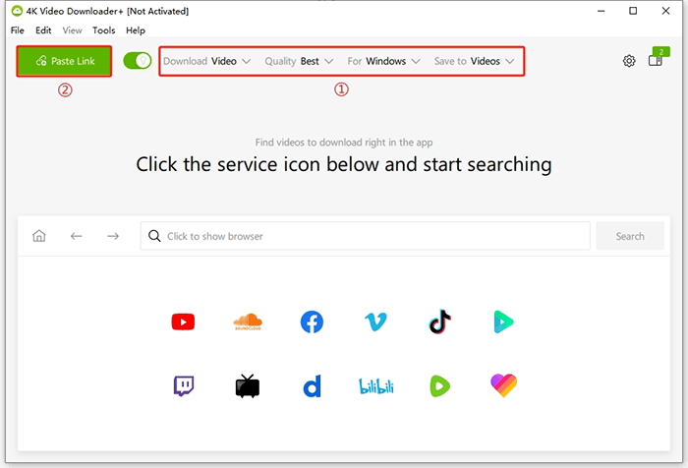This screenshot has height=468, width=688.
Task: Open the black TV-set service icon
Action: coord(248,386)
